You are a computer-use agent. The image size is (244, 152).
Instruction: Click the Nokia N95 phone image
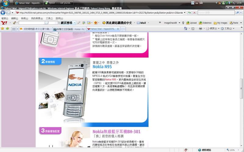(75, 90)
